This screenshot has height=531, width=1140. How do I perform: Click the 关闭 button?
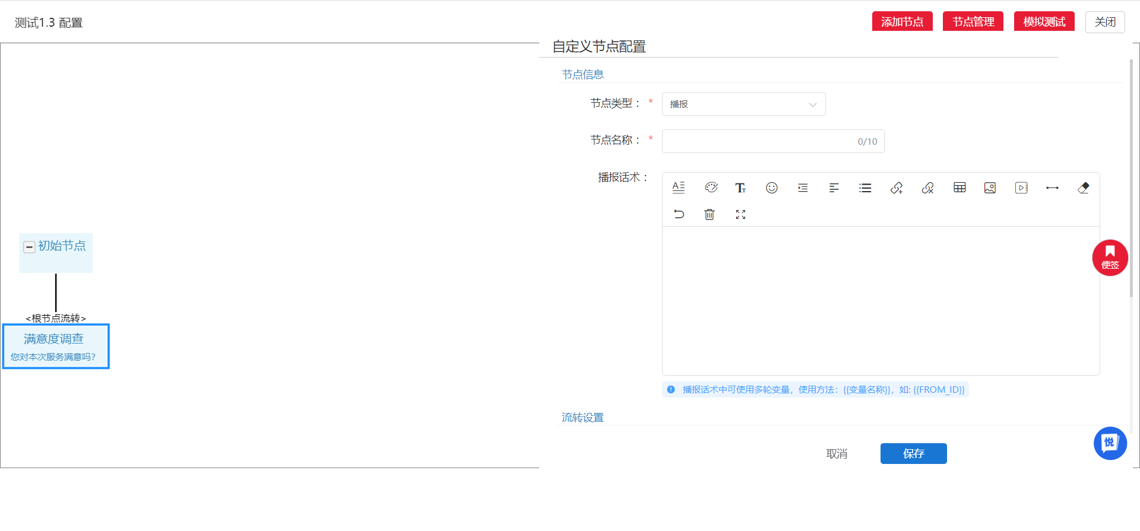click(1104, 22)
